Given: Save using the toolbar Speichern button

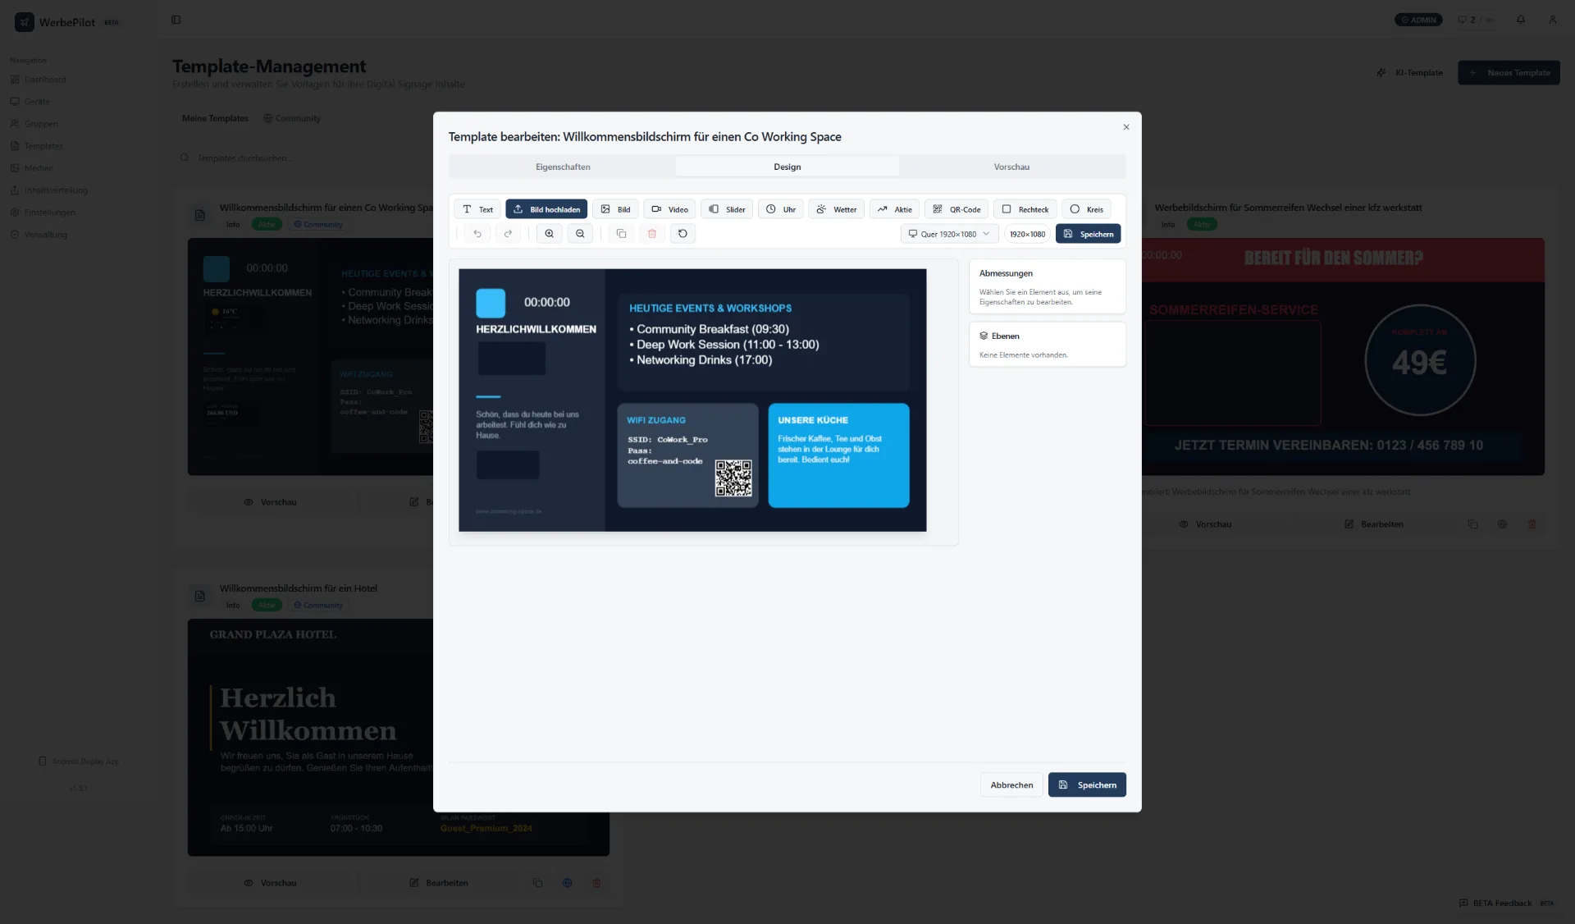Looking at the screenshot, I should (1088, 234).
